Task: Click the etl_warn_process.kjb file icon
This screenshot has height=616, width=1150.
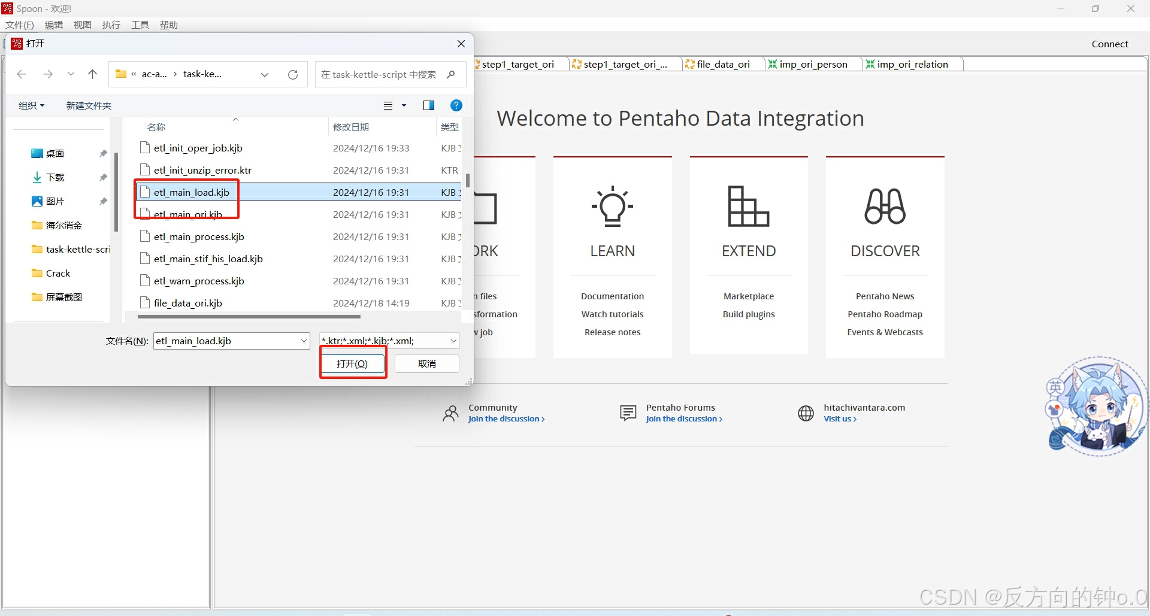Action: click(144, 280)
